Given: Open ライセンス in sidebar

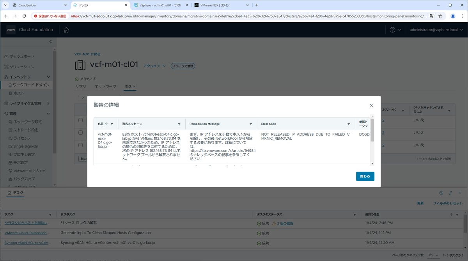Looking at the screenshot, I should tap(20, 138).
